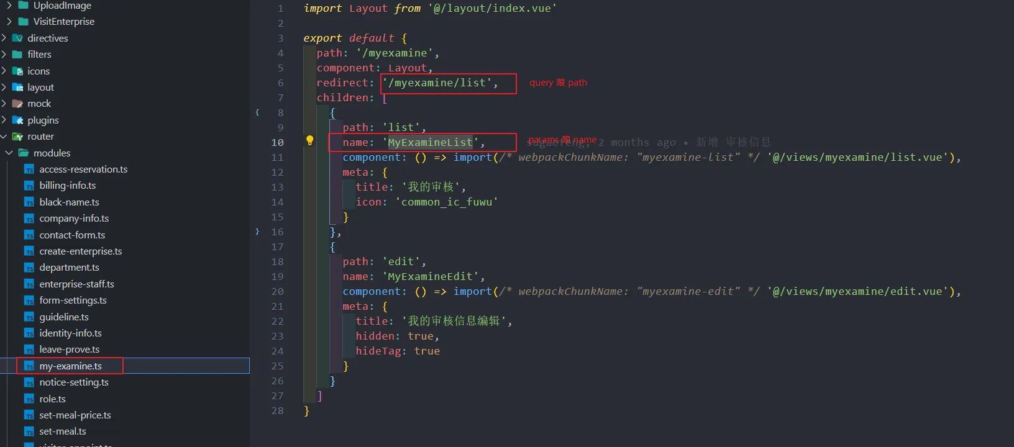
Task: Click the layout folder icon
Action: [18, 88]
